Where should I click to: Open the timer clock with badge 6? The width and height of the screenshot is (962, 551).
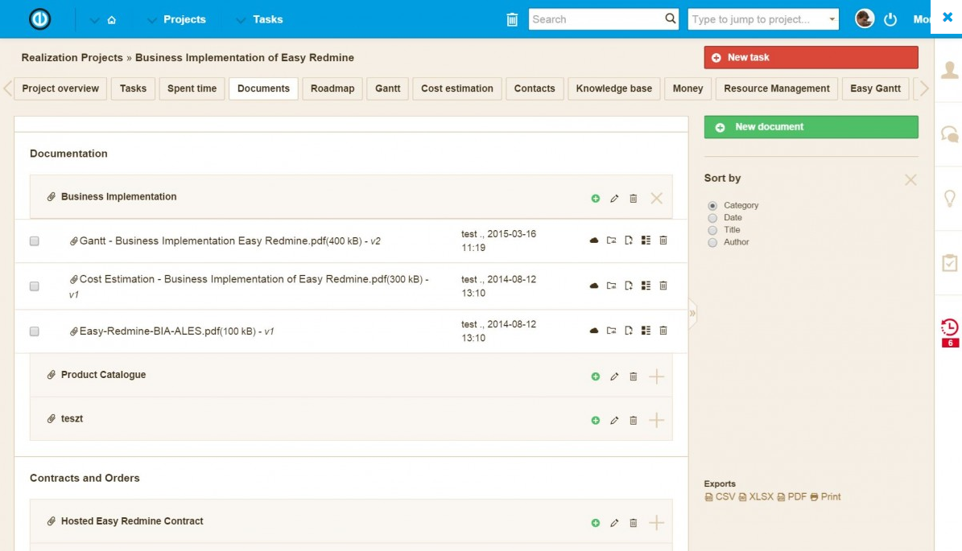click(x=950, y=333)
